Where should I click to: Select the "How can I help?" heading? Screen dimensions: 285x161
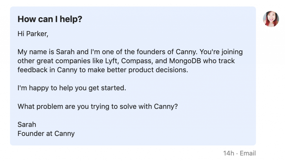(50, 19)
